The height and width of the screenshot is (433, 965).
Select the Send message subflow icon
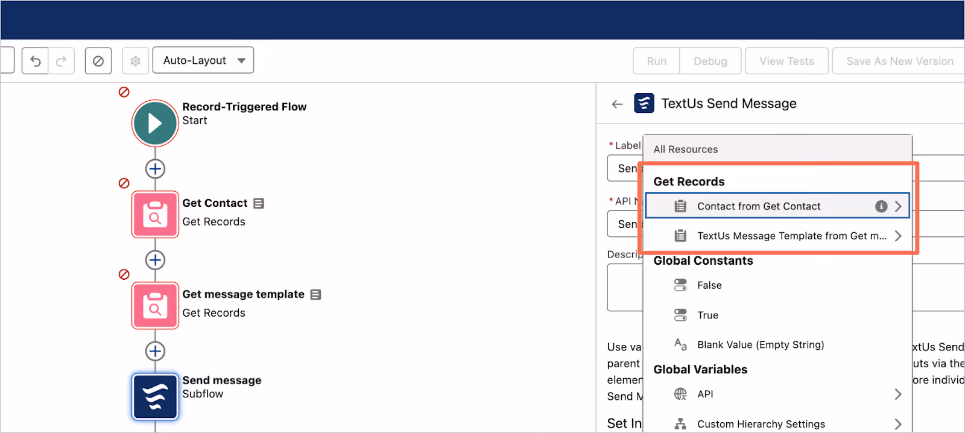pyautogui.click(x=155, y=396)
